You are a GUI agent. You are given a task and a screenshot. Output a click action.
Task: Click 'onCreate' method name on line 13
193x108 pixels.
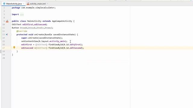39,35
